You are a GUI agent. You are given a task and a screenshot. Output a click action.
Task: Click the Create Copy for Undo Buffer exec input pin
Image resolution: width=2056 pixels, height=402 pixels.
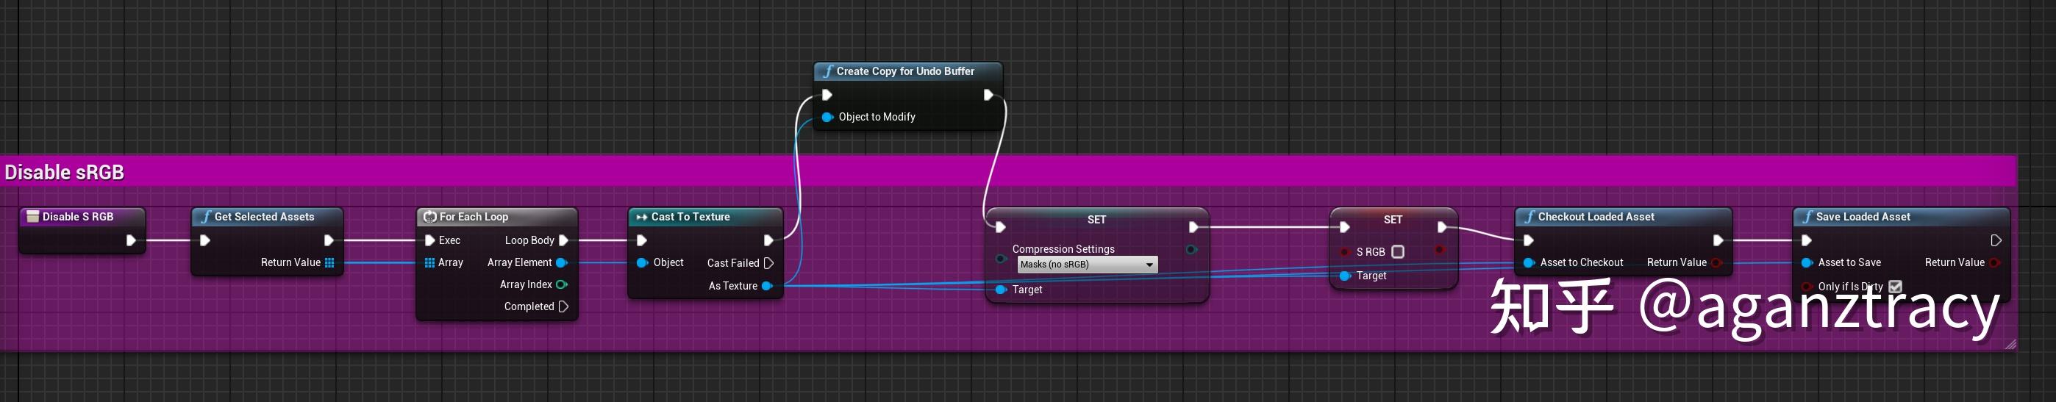pyautogui.click(x=827, y=95)
